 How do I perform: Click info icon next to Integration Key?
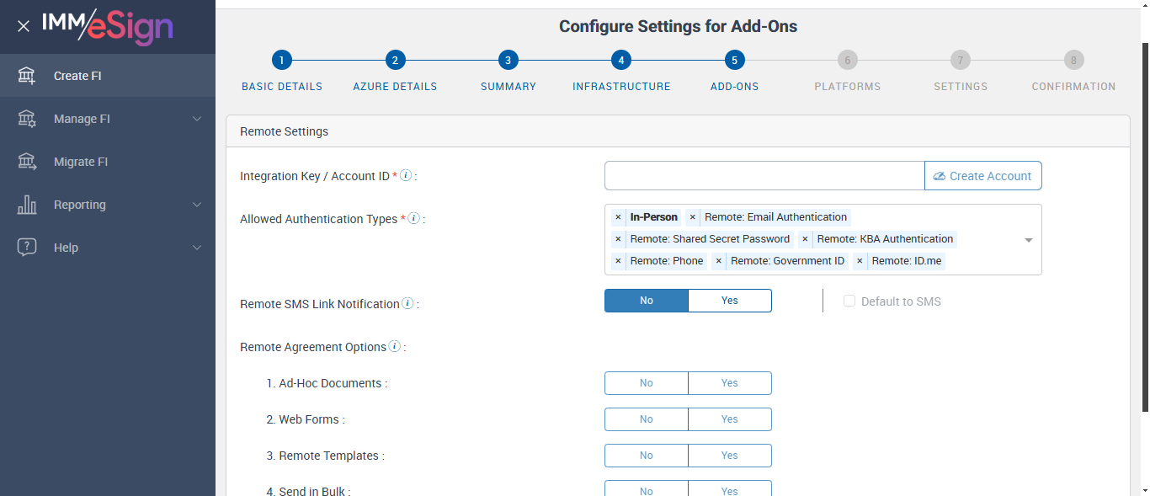406,176
